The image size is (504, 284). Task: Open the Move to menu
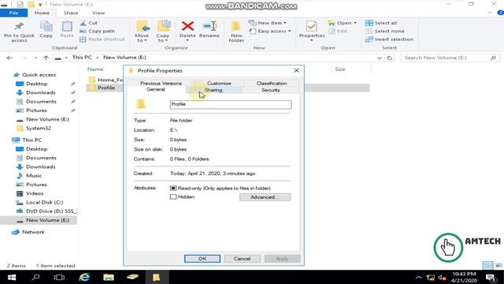pos(142,32)
